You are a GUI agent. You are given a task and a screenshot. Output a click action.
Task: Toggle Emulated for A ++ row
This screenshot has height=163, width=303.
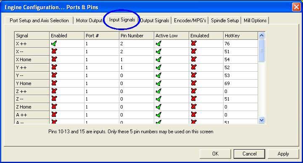click(x=194, y=114)
